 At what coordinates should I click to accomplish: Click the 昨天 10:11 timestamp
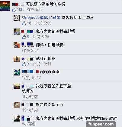pos(42,64)
